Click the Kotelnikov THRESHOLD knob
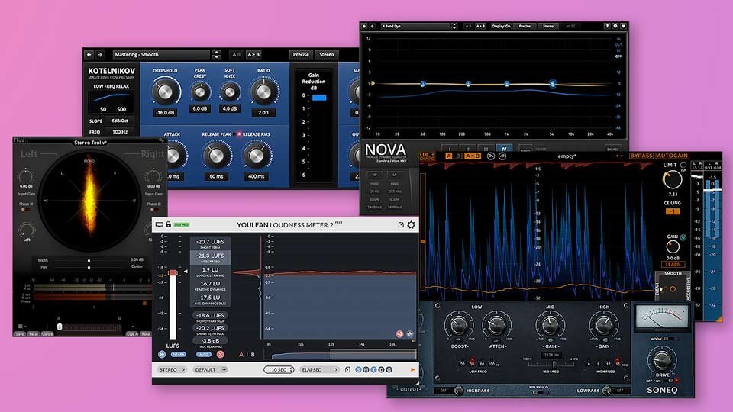This screenshot has width=733, height=412. [165, 92]
